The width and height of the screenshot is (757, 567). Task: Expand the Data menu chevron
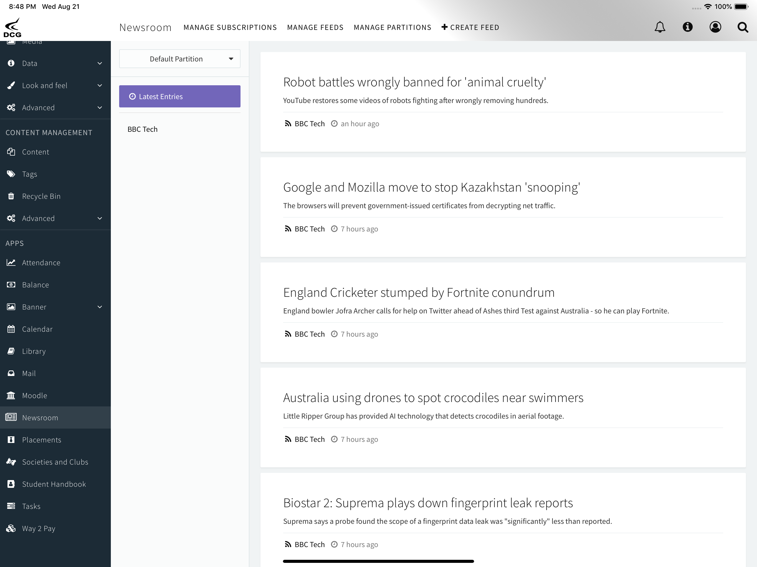pos(99,63)
